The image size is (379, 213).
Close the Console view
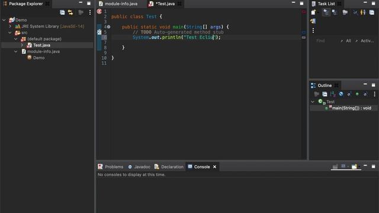point(214,167)
